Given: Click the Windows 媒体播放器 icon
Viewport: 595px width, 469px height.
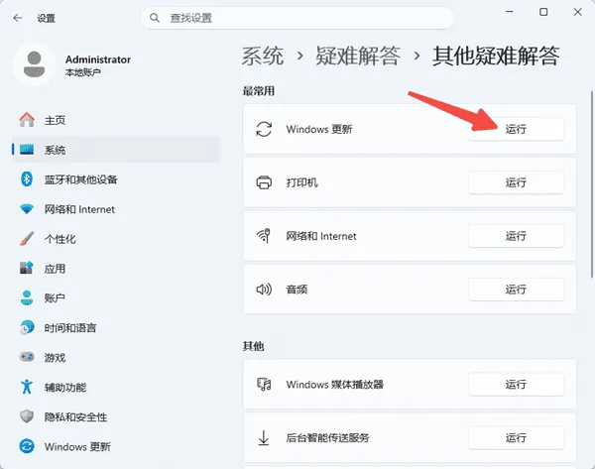Looking at the screenshot, I should [264, 384].
